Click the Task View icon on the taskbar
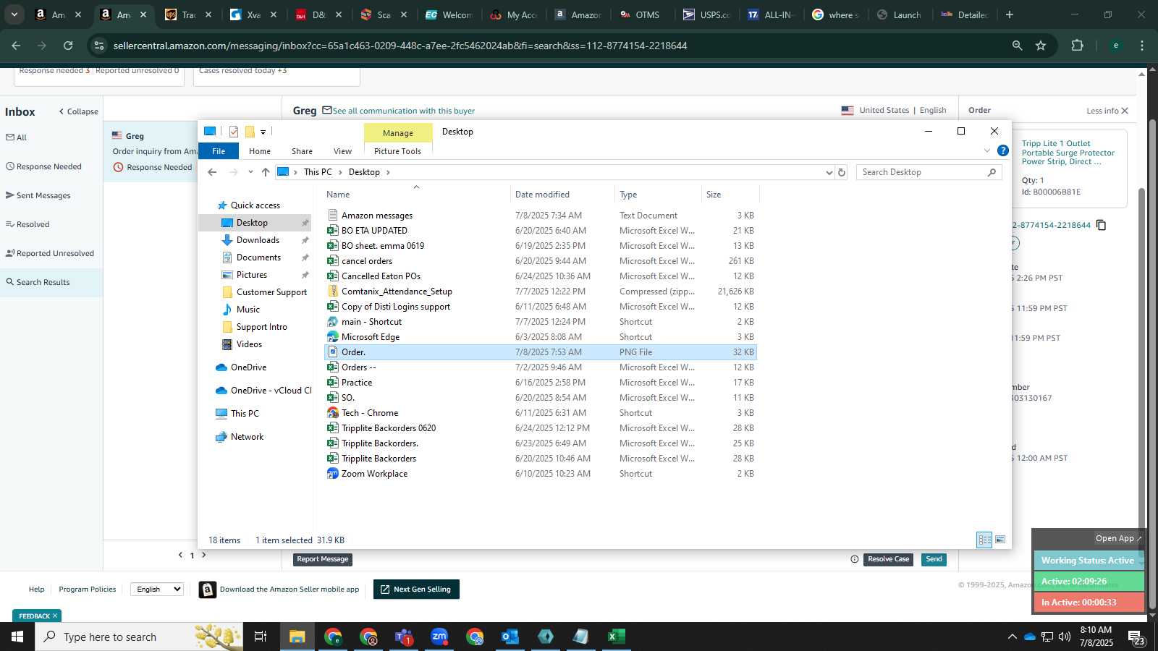 coord(261,637)
